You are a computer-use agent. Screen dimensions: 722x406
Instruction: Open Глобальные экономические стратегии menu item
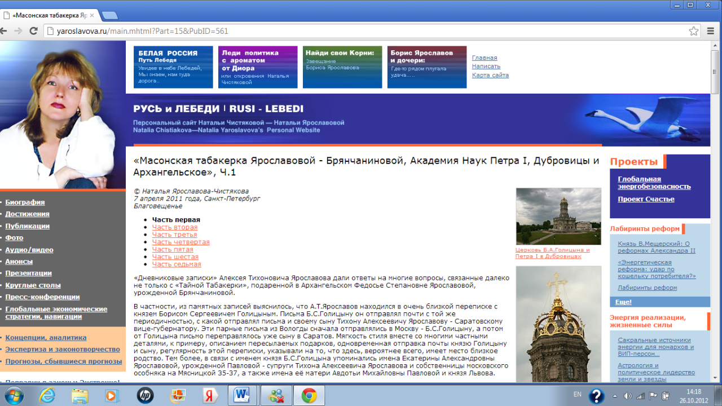point(56,312)
